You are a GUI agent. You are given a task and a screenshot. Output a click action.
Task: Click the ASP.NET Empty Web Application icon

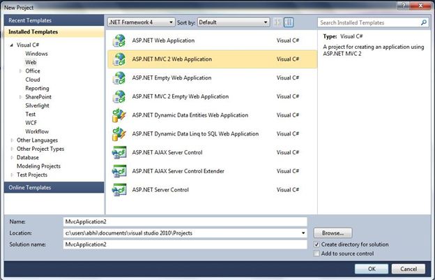[119, 78]
